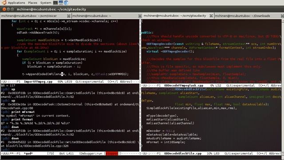
Task: Click the 'mAliasChannel(aliasChannel)' line
Action: (x=170, y=123)
